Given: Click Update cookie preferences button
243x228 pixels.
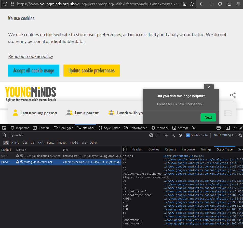Looking at the screenshot, I should 91,70.
